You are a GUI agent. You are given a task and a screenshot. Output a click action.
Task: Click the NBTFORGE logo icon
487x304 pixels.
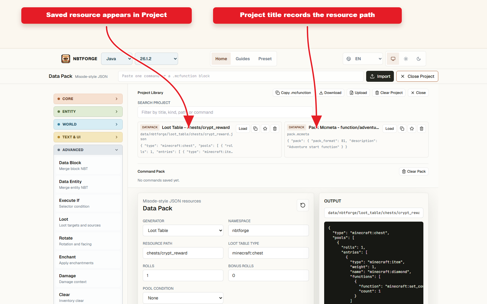click(x=66, y=59)
